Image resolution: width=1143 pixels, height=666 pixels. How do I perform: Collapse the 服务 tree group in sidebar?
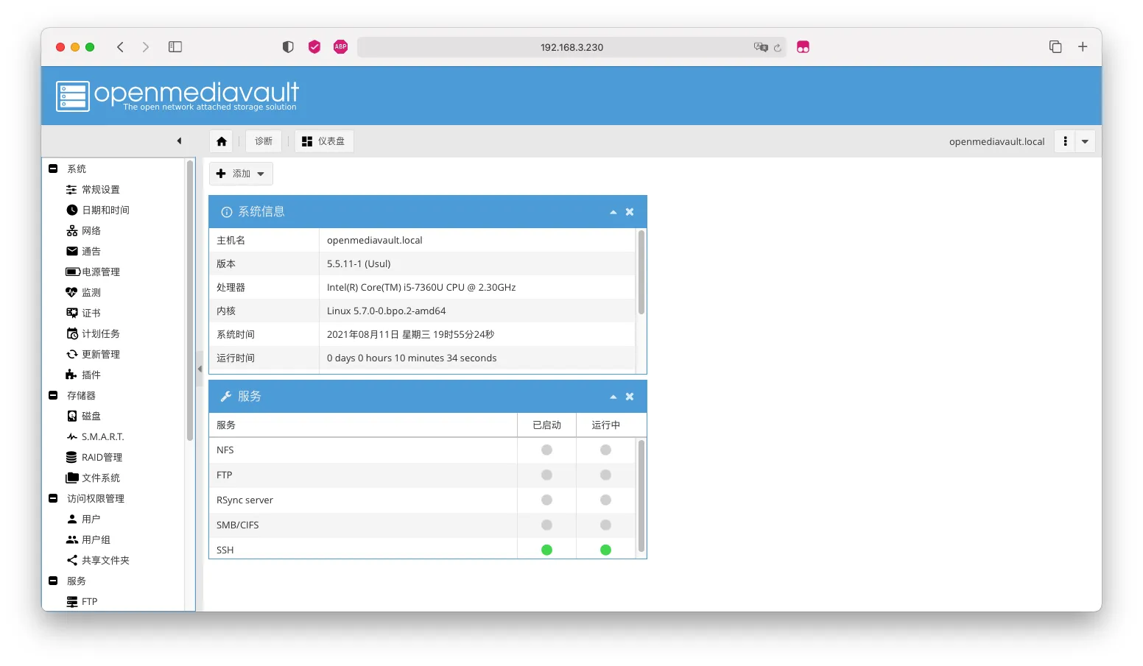click(x=53, y=581)
